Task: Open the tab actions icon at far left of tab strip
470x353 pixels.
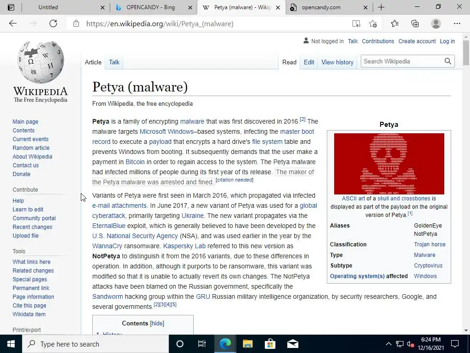Action: 11,7
